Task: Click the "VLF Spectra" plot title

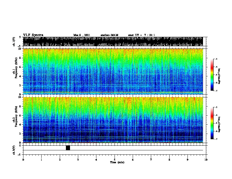Action: (x=33, y=35)
